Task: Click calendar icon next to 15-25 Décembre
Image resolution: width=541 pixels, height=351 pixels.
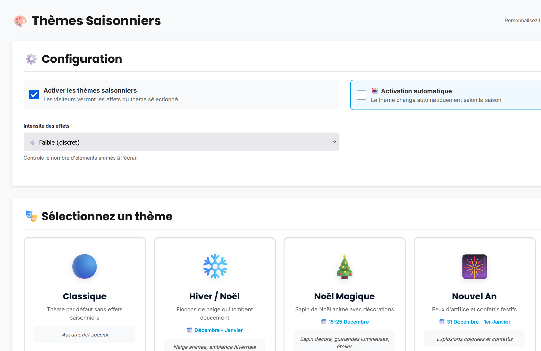Action: [x=324, y=322]
